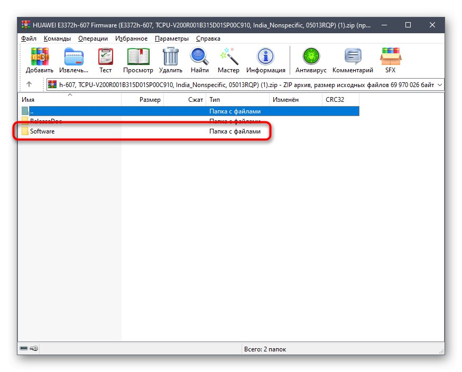
Task: Click the key password icon in status bar
Action: [x=34, y=348]
